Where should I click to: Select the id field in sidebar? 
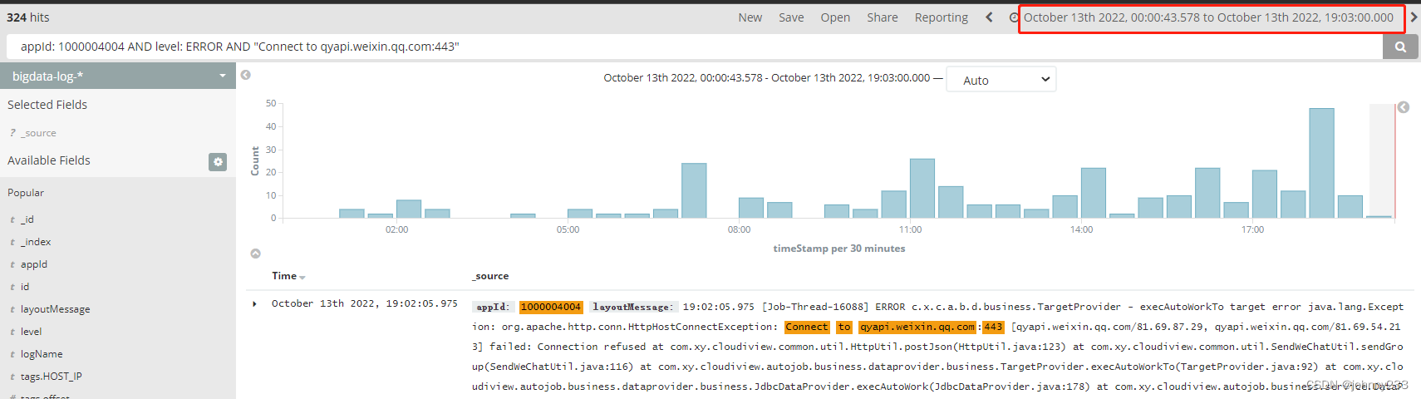[x=25, y=287]
